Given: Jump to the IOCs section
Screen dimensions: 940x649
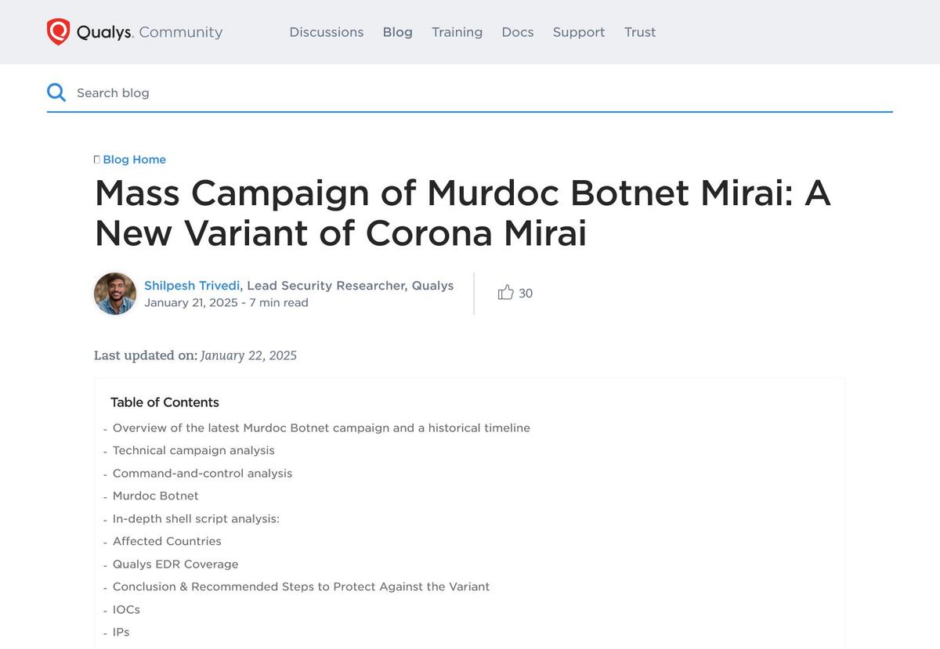Looking at the screenshot, I should point(126,610).
